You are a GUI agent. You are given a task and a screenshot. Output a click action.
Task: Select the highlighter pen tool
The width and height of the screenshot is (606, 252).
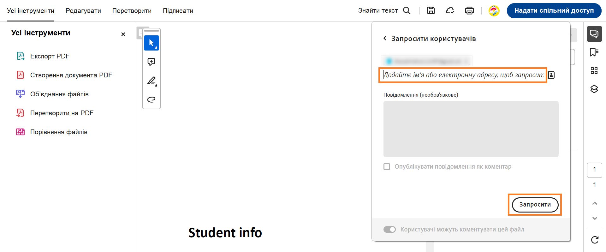tap(151, 81)
